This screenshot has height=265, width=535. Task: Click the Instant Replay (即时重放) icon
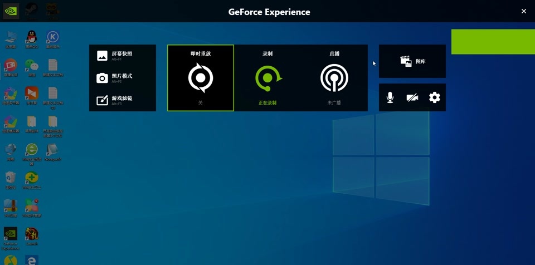coord(201,77)
